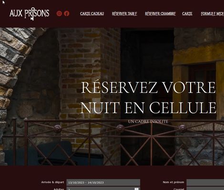Click the Arrivée & départ label

coord(52,182)
